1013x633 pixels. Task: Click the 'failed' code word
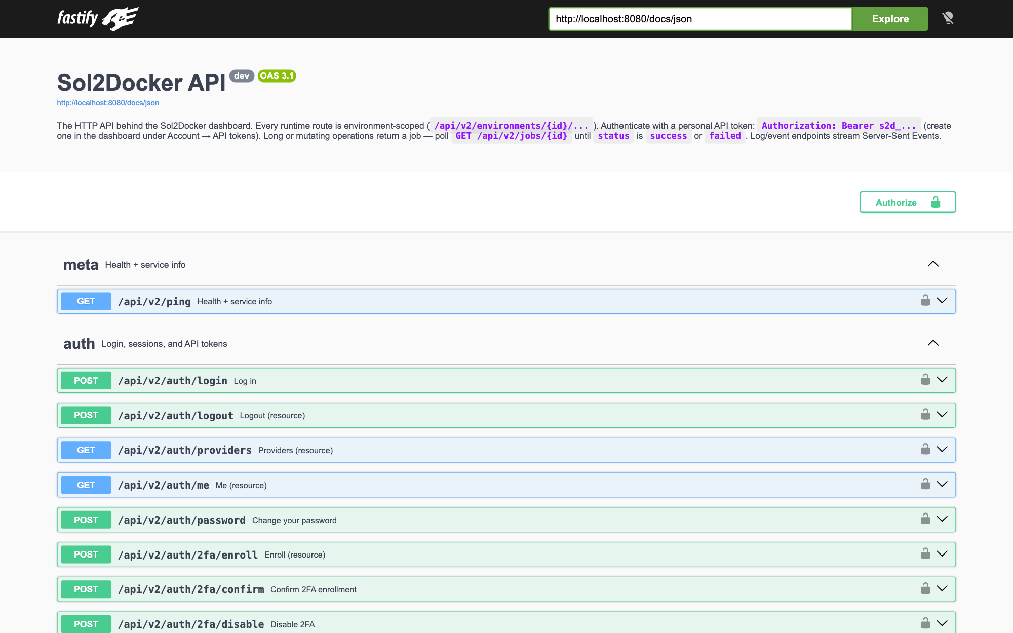(725, 136)
